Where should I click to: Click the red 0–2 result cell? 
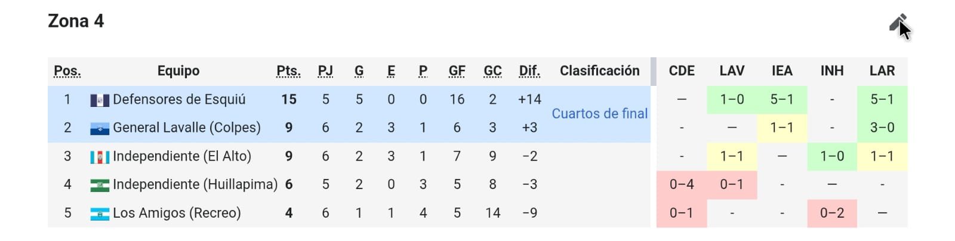tap(831, 213)
